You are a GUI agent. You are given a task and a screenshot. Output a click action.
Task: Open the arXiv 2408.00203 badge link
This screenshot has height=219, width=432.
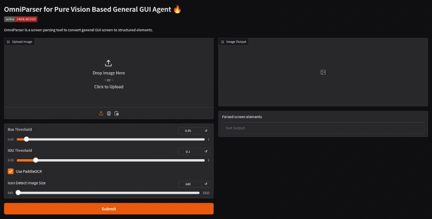[21, 19]
